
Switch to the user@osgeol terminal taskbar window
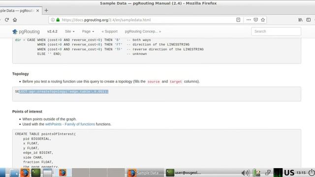click(183, 173)
